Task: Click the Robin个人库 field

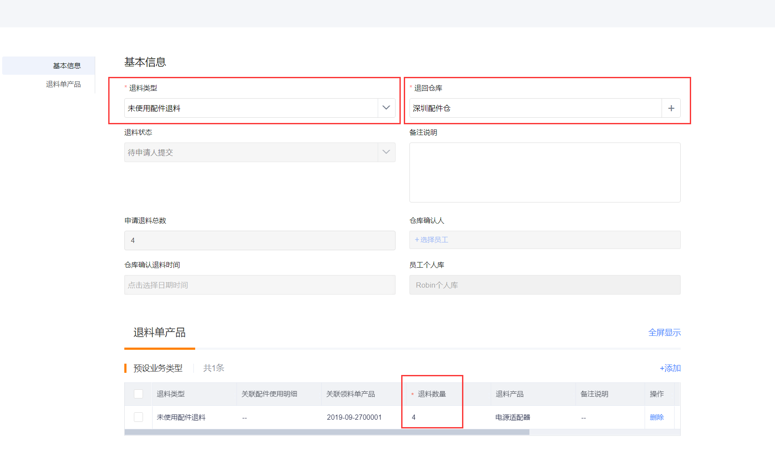Action: [x=545, y=285]
